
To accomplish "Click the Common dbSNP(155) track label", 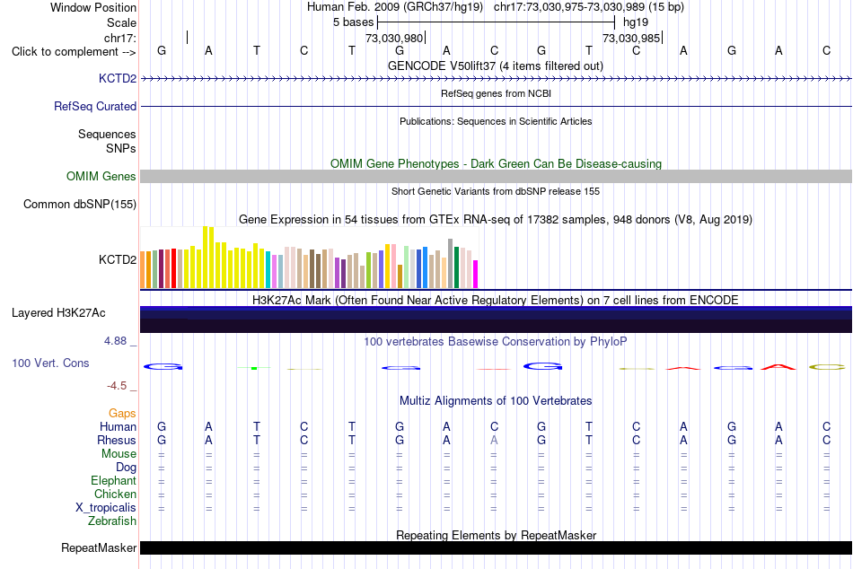I will pos(80,204).
